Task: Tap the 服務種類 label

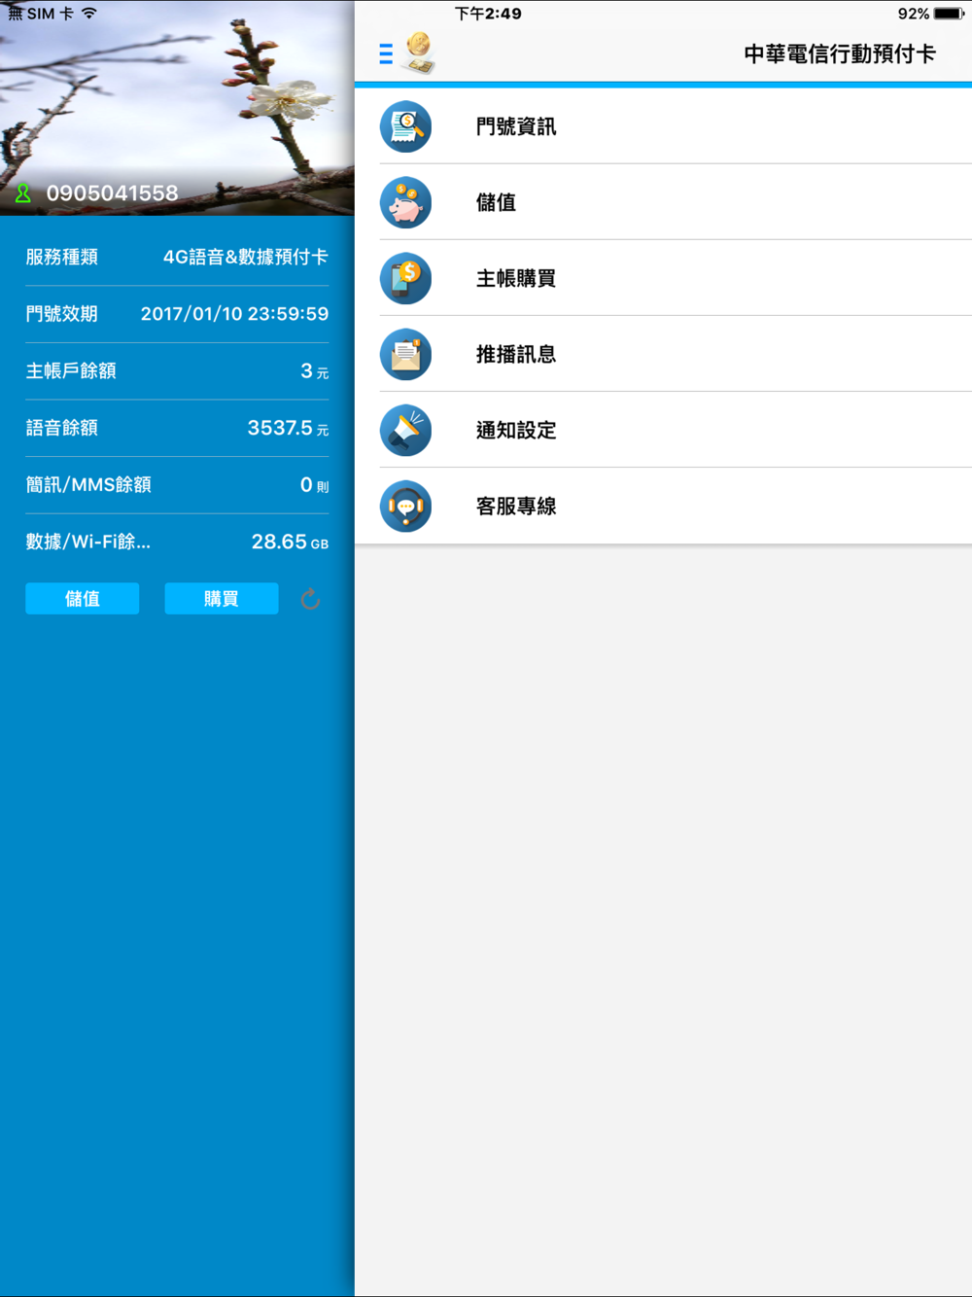Action: click(x=62, y=257)
